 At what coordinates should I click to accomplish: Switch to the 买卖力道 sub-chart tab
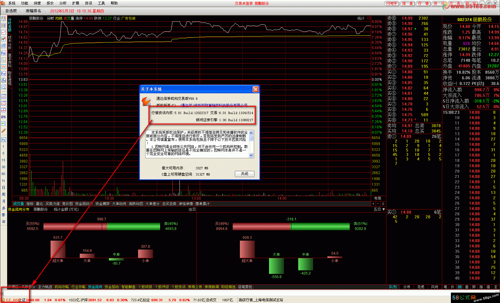coord(53,204)
